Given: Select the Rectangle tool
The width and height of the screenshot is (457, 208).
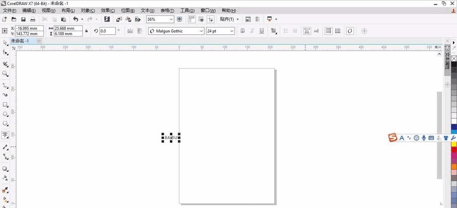Looking at the screenshot, I should click(5, 104).
